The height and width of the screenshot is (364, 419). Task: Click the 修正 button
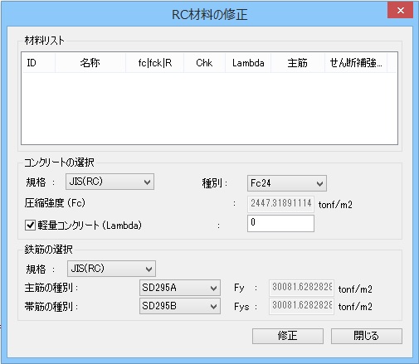[288, 336]
